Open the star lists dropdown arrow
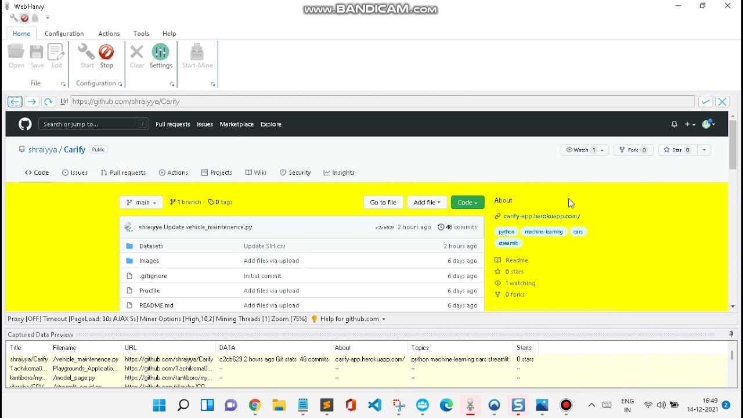Viewport: 743px width, 418px height. tap(704, 150)
